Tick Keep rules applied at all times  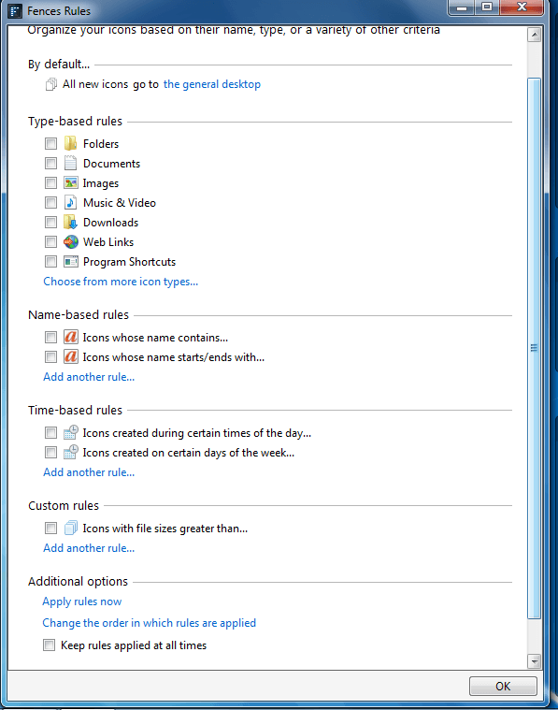click(x=49, y=645)
